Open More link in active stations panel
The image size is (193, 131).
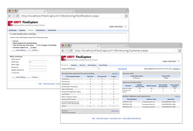(177, 96)
